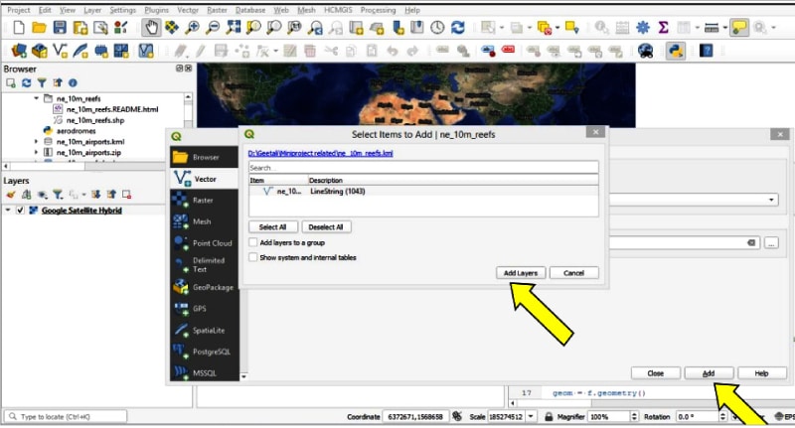
Task: Open the Plugins menu
Action: tap(157, 9)
